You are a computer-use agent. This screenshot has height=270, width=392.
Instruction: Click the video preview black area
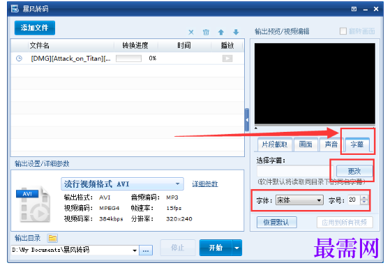pos(315,83)
